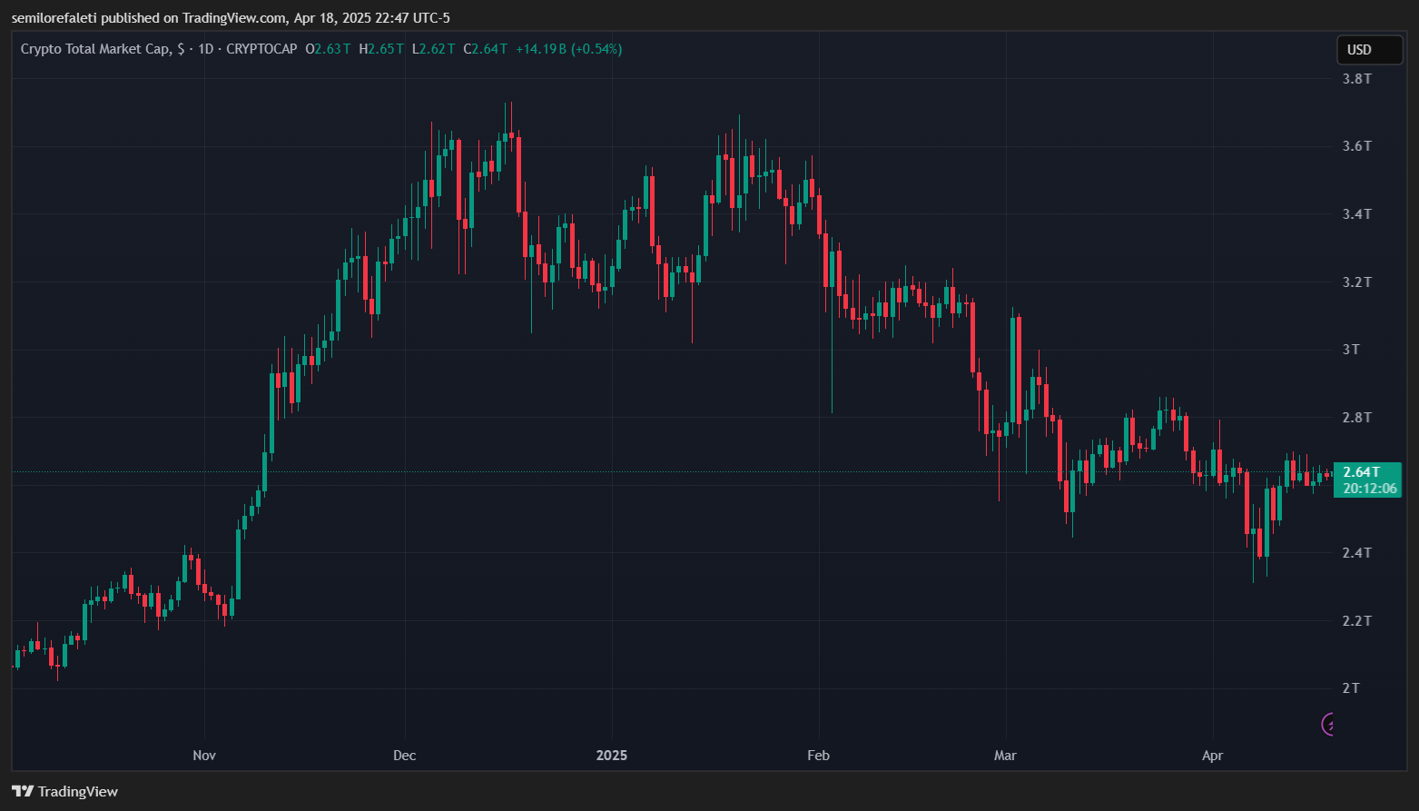Click the 2T price axis label
Viewport: 1419px width, 811px height.
[x=1352, y=688]
